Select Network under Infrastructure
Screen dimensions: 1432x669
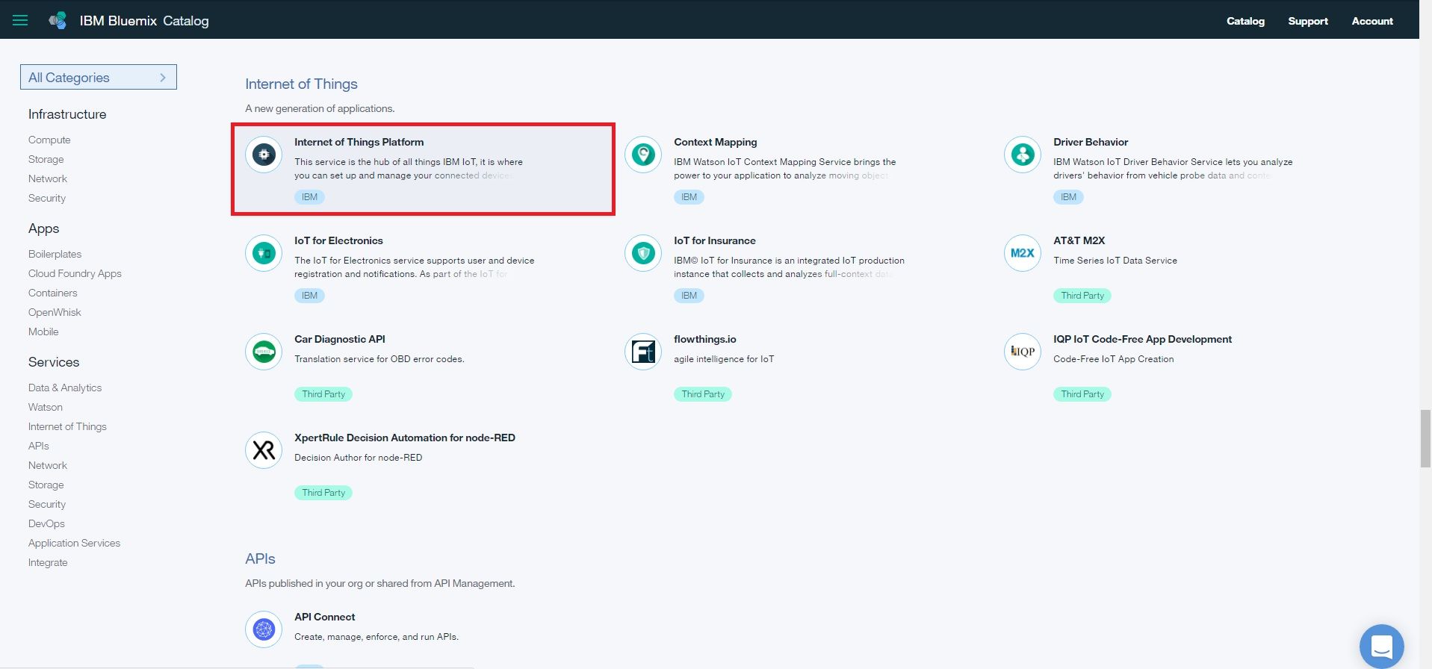pos(48,178)
